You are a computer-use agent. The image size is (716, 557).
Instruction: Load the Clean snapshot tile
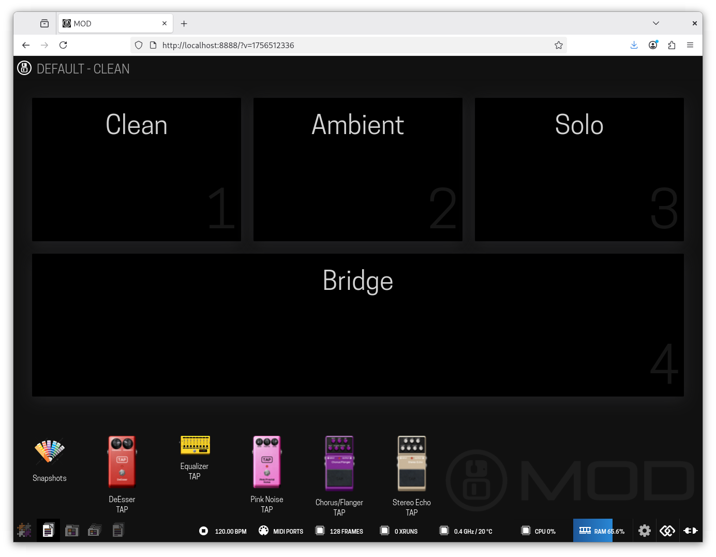coord(137,169)
